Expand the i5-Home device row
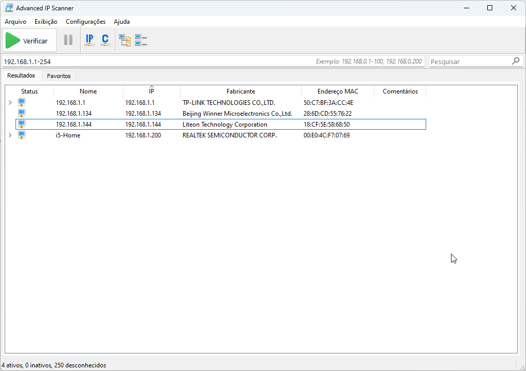526x371 pixels. coord(10,135)
